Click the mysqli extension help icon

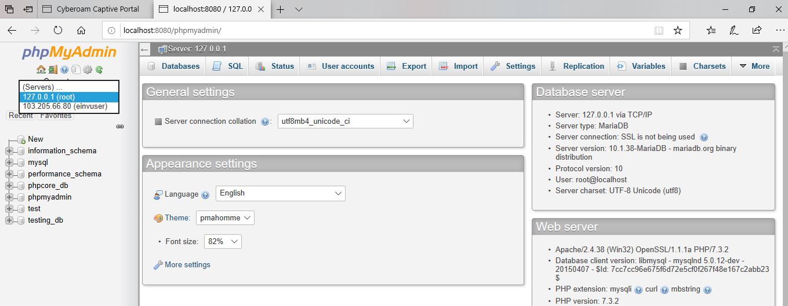point(638,290)
